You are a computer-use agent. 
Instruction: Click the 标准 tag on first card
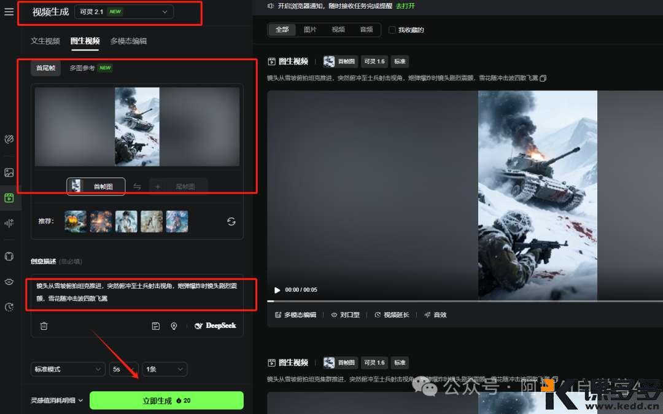[x=400, y=61]
